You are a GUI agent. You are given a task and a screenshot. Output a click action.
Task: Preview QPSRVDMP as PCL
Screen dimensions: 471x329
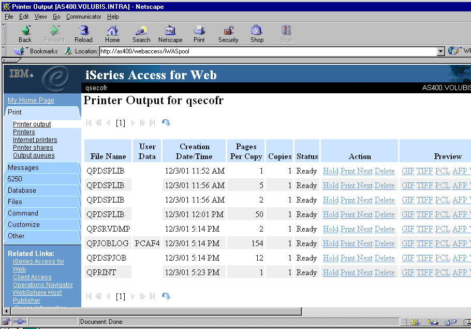pyautogui.click(x=443, y=229)
